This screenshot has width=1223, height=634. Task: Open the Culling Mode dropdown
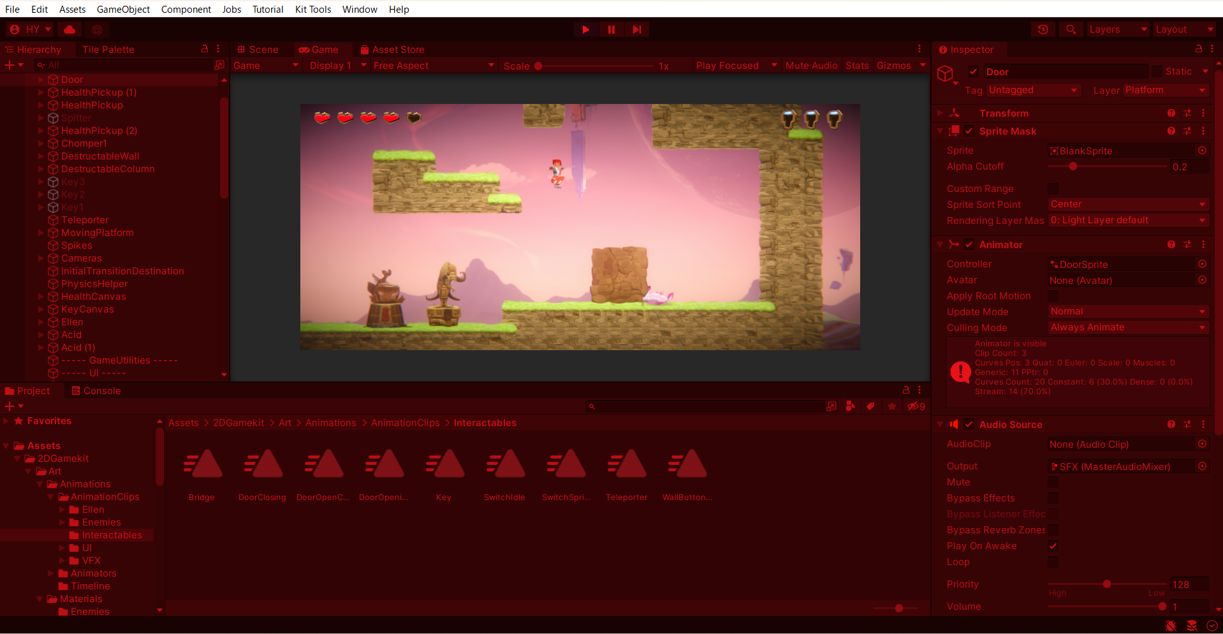coord(1128,327)
